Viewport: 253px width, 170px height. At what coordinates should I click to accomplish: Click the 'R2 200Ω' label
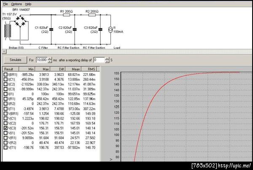pyautogui.click(x=92, y=11)
